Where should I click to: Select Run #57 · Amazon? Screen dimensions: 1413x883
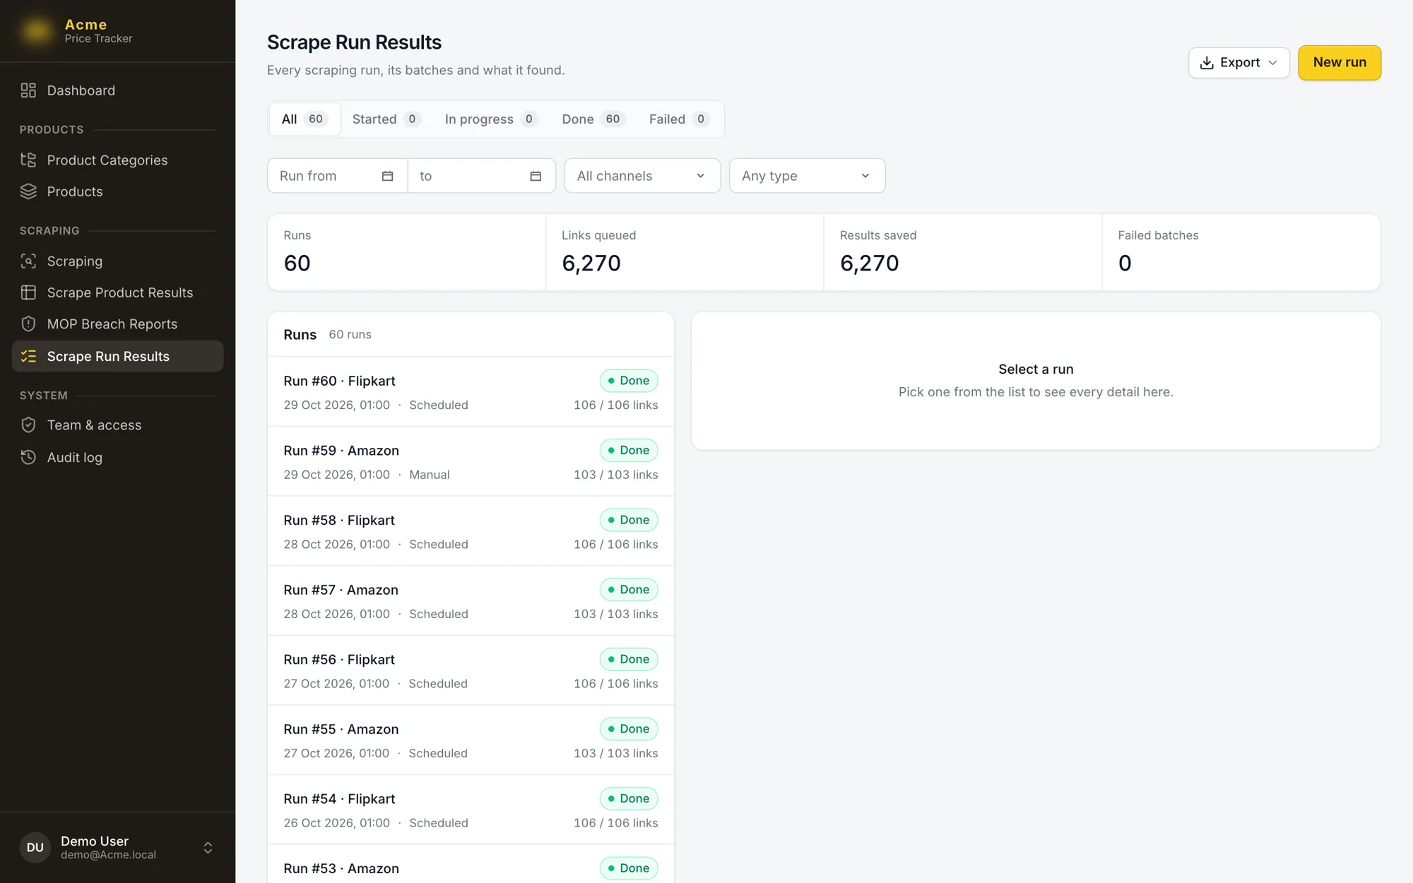[471, 601]
